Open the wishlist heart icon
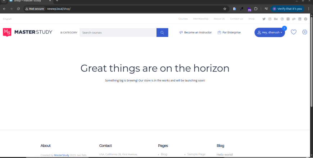Viewport: 313px width, 158px height. tap(294, 32)
